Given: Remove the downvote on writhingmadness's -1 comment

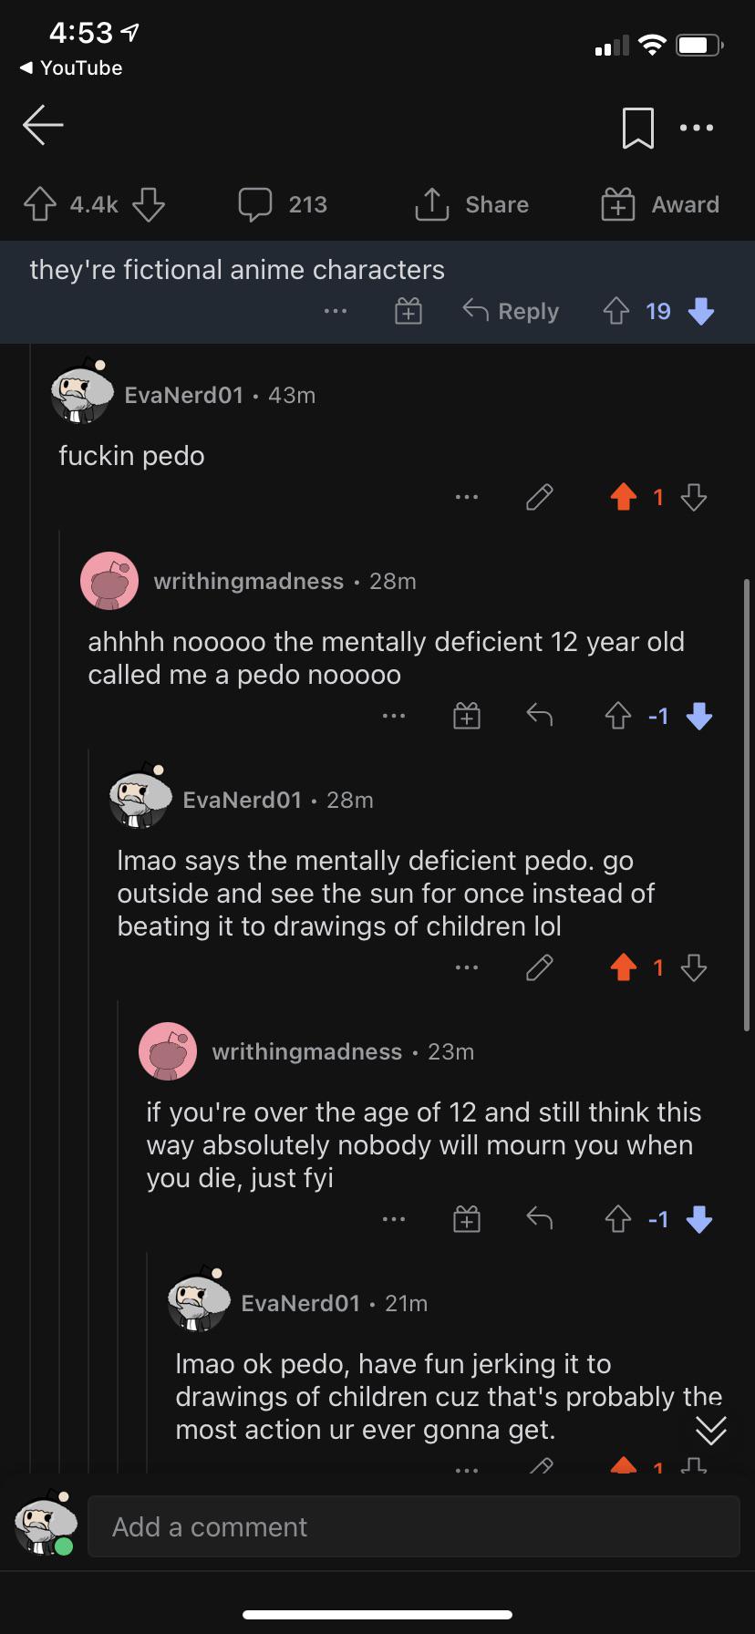Looking at the screenshot, I should click(698, 716).
